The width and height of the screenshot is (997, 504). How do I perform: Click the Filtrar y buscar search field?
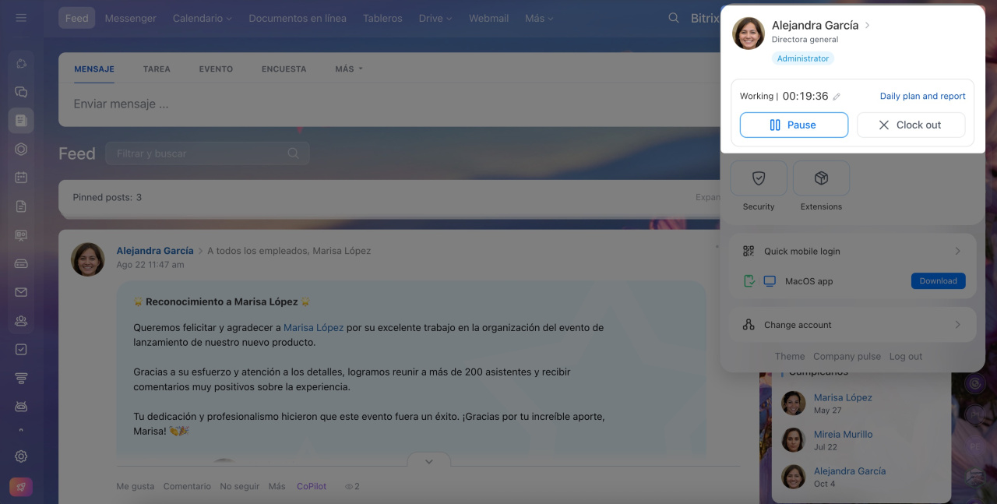(200, 153)
